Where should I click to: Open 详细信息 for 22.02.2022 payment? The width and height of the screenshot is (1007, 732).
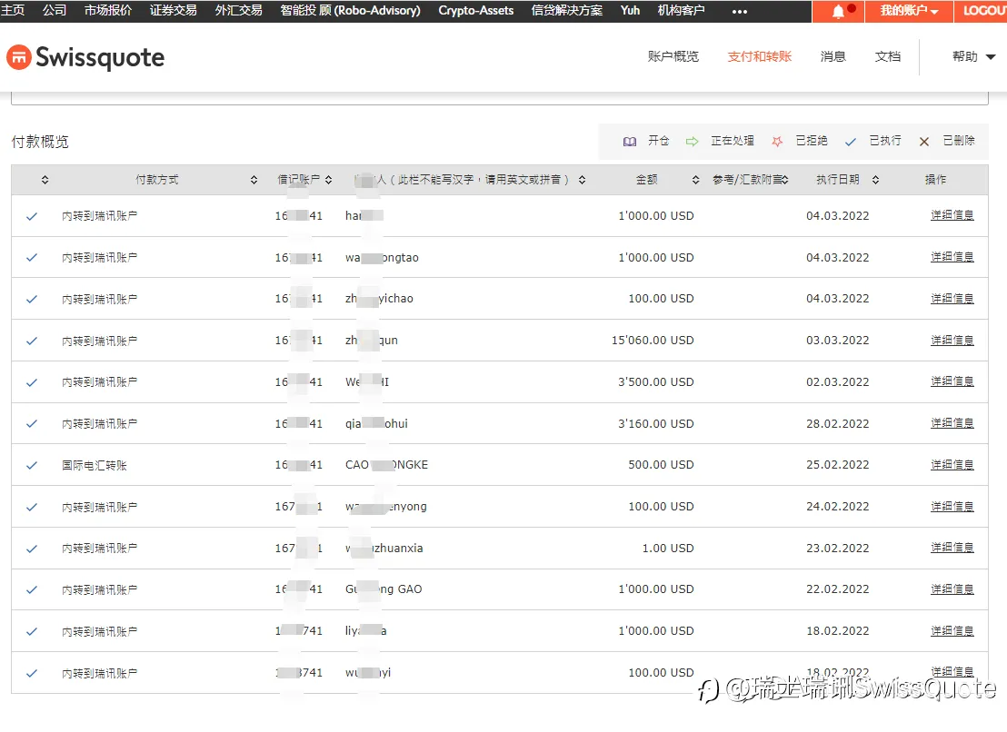(x=952, y=589)
